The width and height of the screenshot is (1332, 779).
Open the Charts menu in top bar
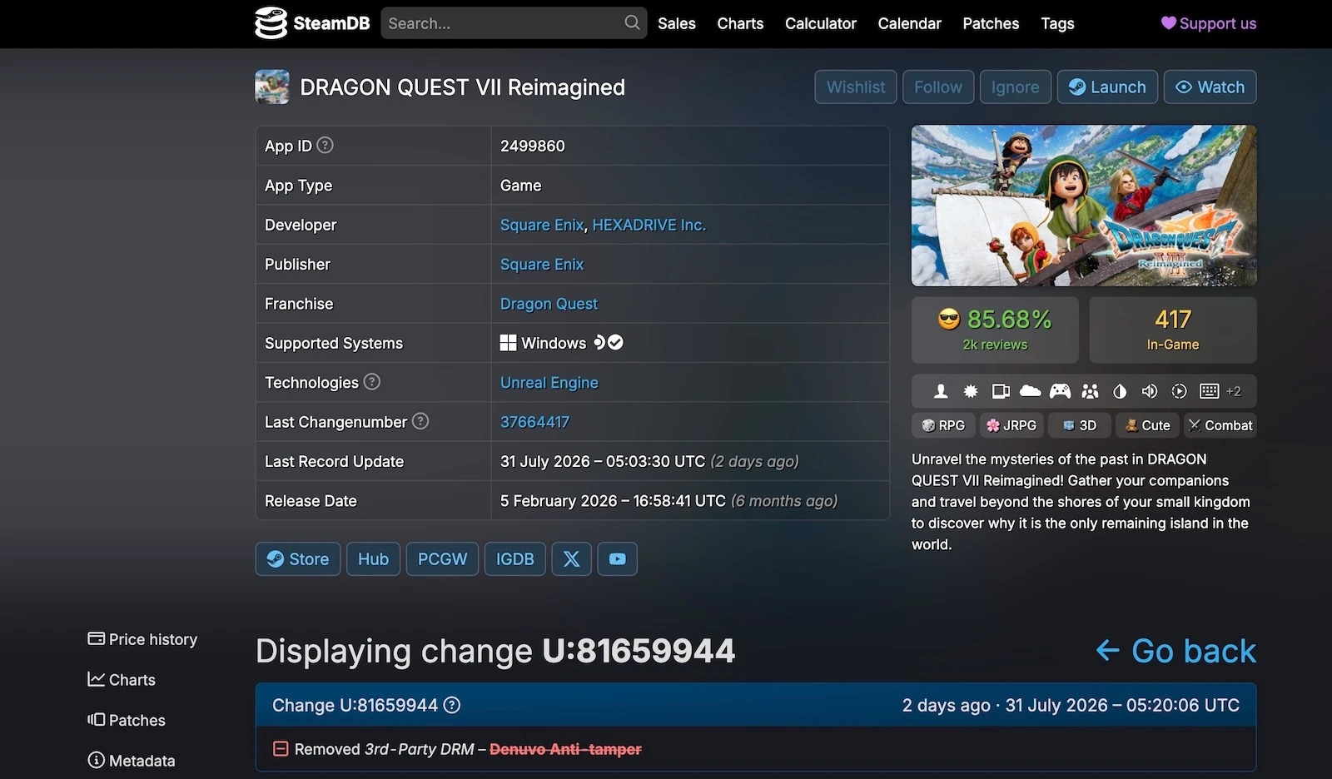click(740, 23)
